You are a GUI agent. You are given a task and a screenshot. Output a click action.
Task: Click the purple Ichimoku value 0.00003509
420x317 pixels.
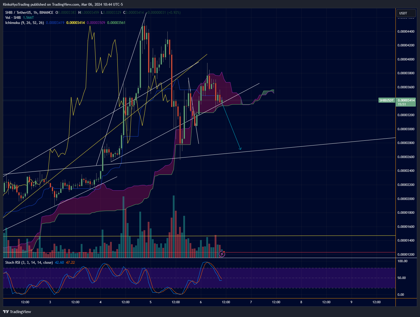(96, 23)
